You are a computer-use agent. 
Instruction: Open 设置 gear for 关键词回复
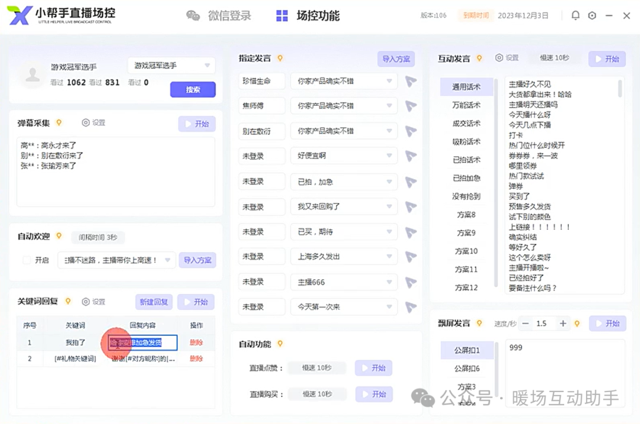pos(93,302)
